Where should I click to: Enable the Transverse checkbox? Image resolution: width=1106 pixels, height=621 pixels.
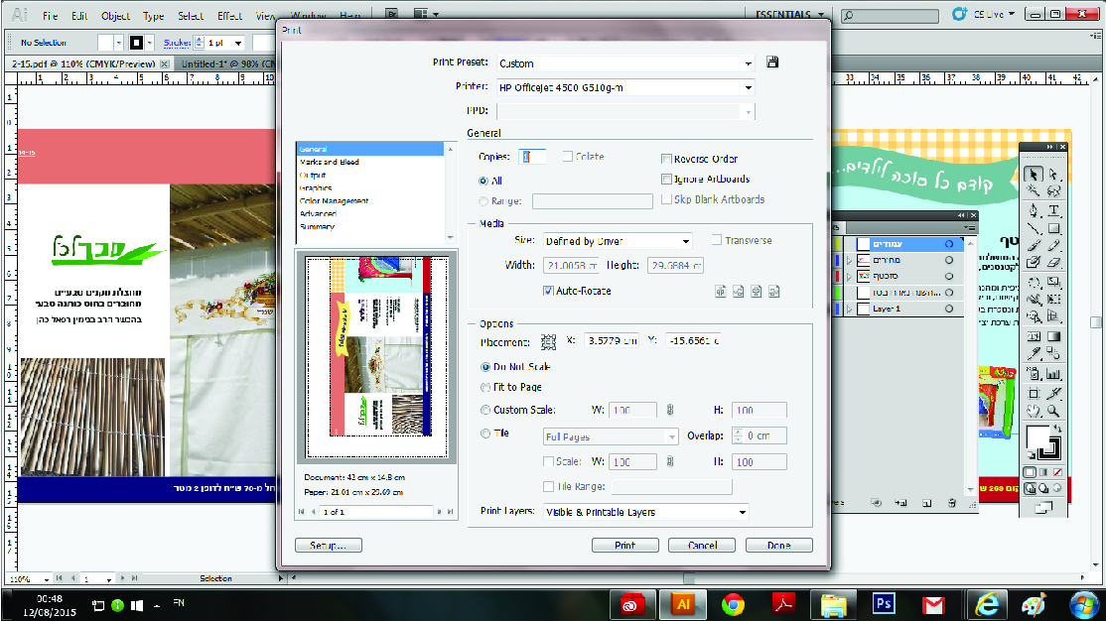[x=717, y=240]
